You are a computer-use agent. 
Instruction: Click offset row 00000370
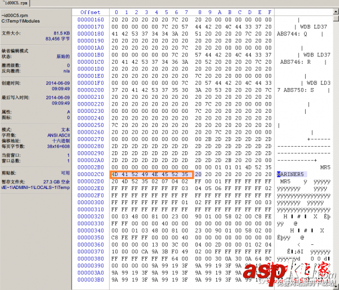[x=90, y=252]
